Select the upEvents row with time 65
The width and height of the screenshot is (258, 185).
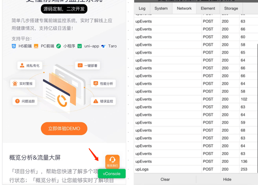click(x=196, y=53)
